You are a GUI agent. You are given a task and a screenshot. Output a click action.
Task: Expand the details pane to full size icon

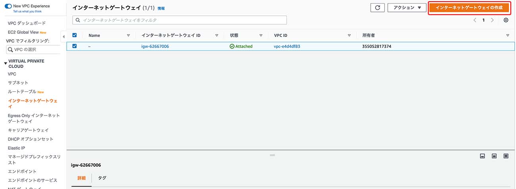(506, 156)
